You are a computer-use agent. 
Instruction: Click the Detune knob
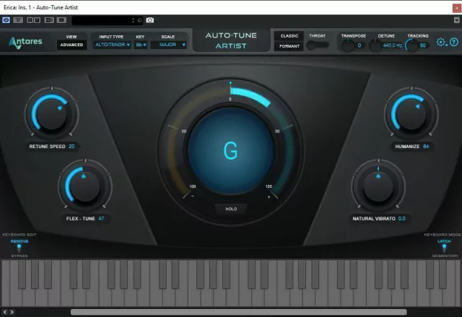coord(375,45)
